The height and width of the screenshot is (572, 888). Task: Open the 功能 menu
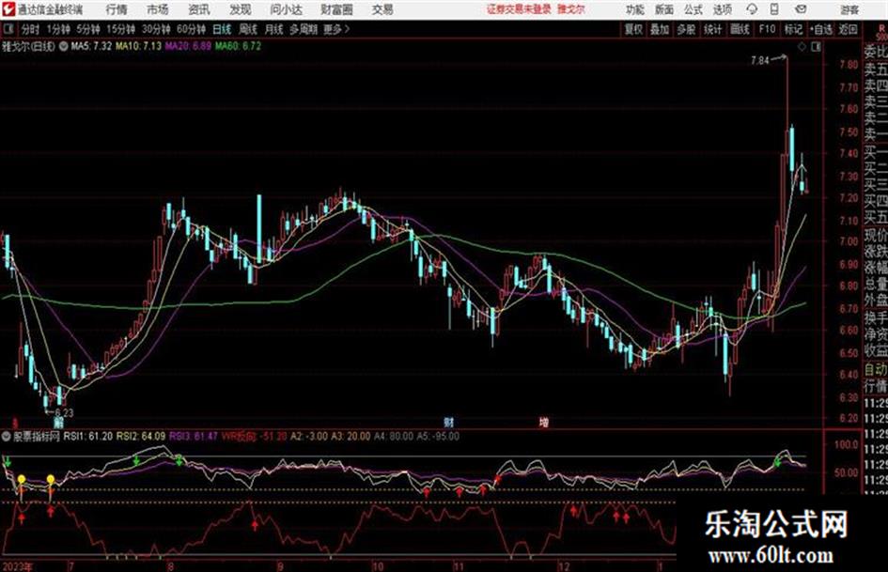pos(635,9)
